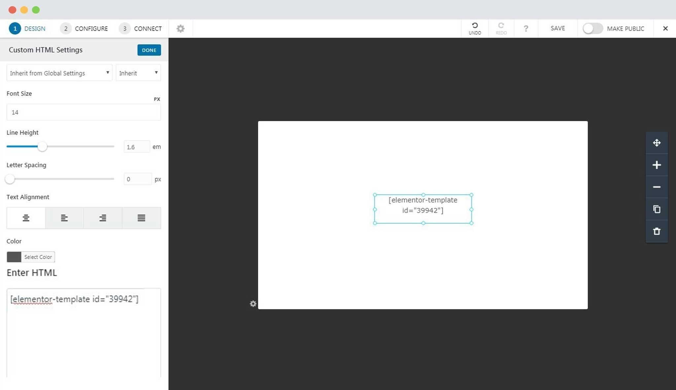Click the 'Enter HTML' label
The width and height of the screenshot is (676, 390).
click(32, 273)
